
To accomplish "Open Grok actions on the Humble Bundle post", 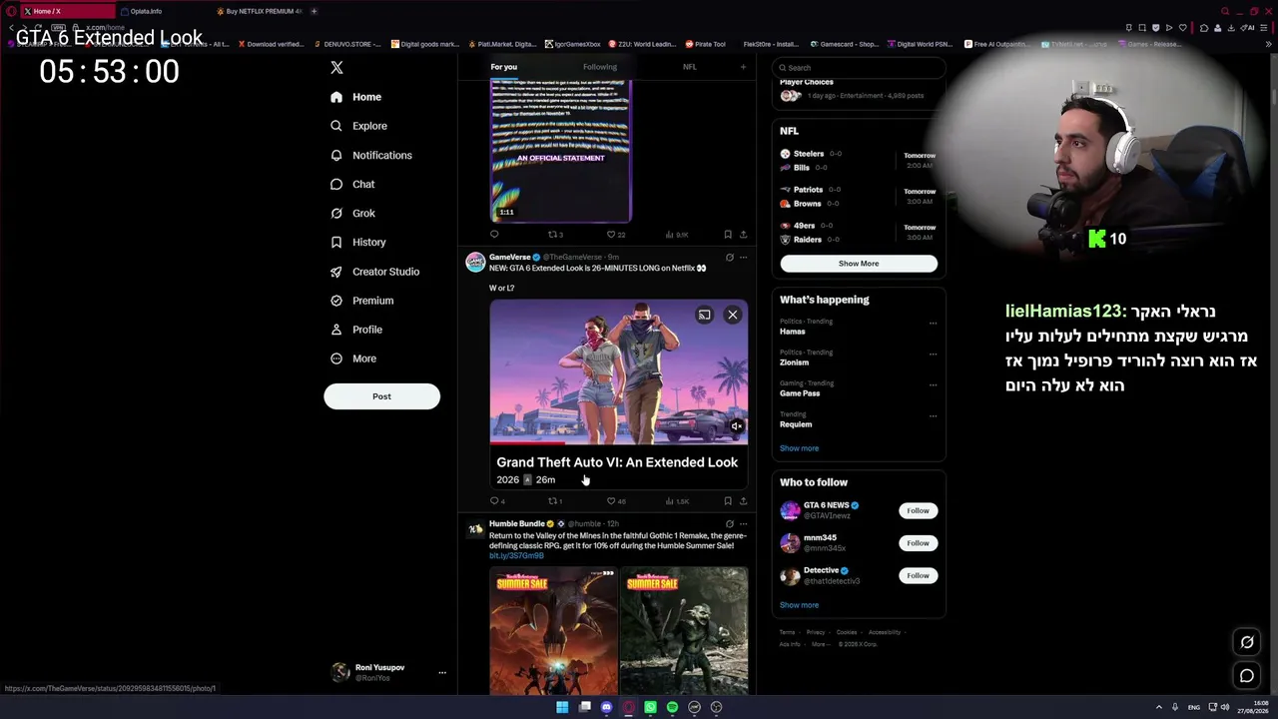I will [x=729, y=524].
